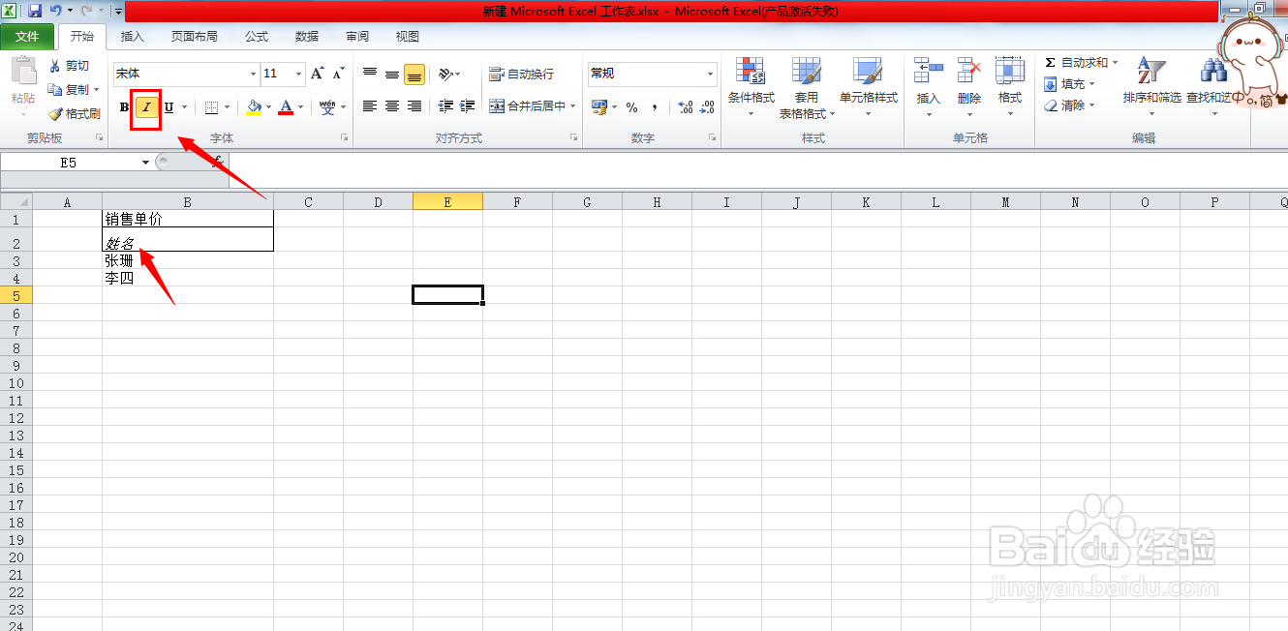Expand the font color dropdown arrow
The height and width of the screenshot is (631, 1288).
click(301, 107)
